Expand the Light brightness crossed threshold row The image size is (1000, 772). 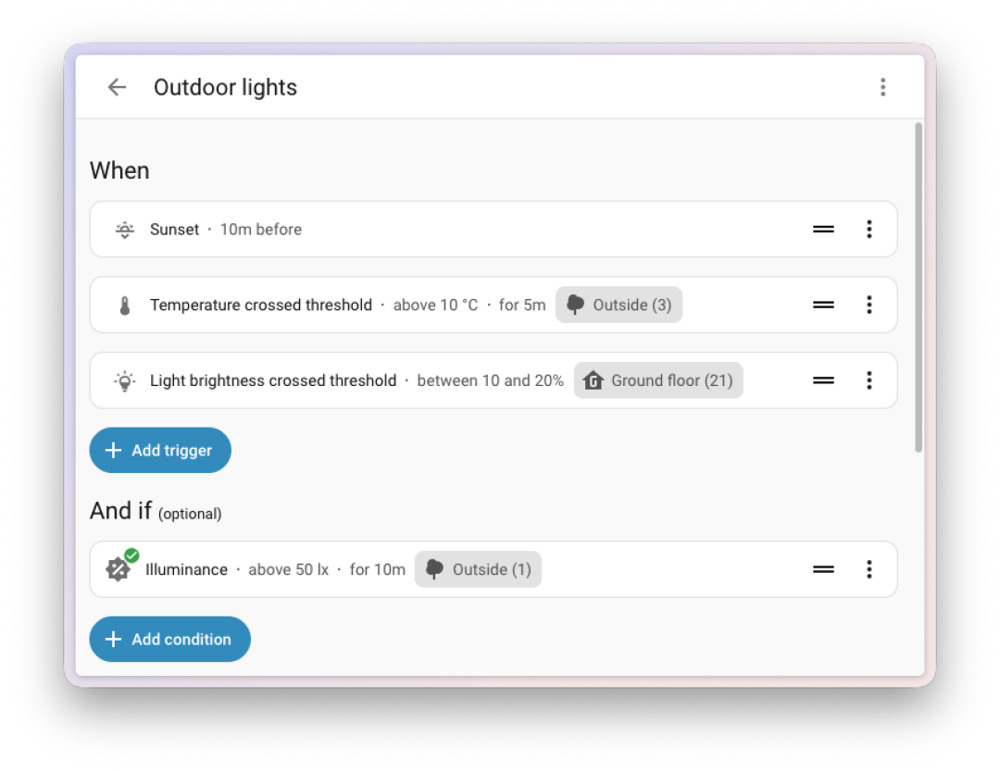coord(493,380)
